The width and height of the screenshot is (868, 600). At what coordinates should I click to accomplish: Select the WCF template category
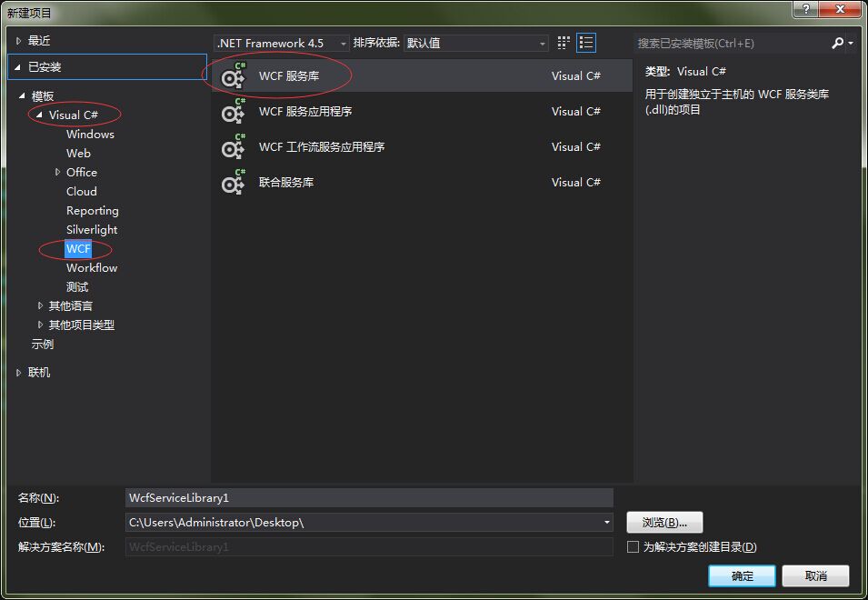[x=78, y=248]
